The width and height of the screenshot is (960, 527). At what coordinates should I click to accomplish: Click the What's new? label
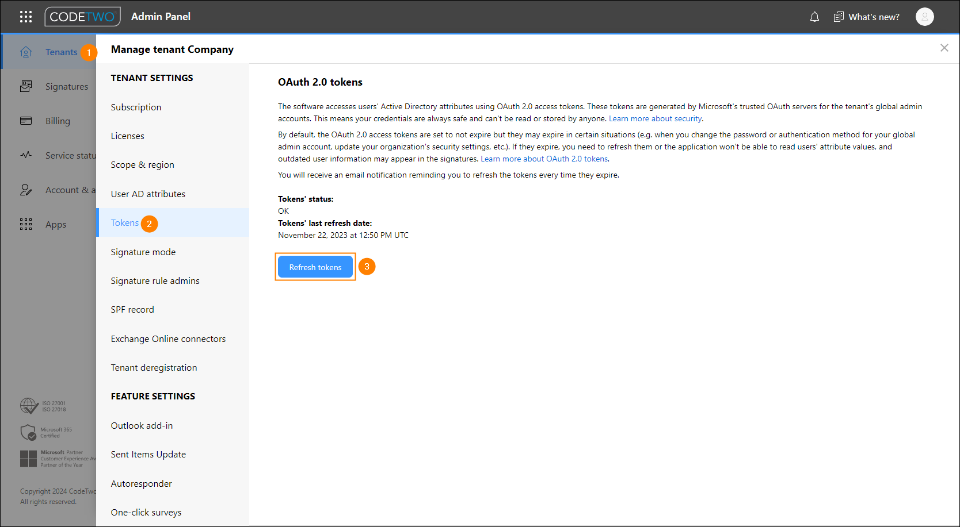coord(874,17)
